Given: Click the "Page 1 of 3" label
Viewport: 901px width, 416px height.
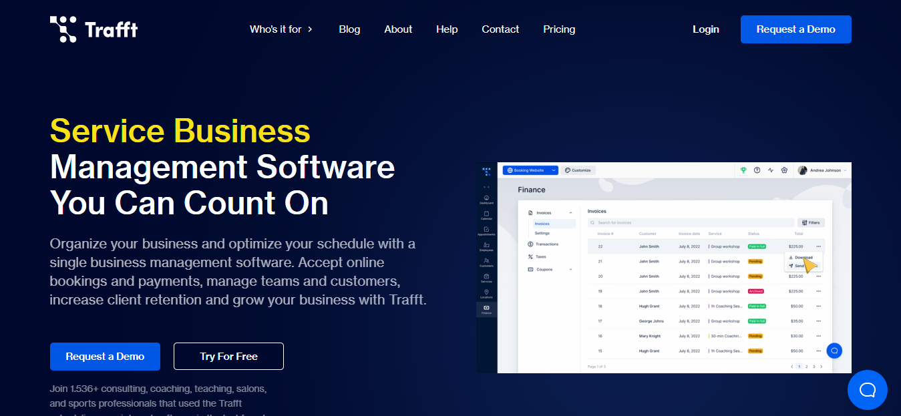Looking at the screenshot, I should 597,367.
